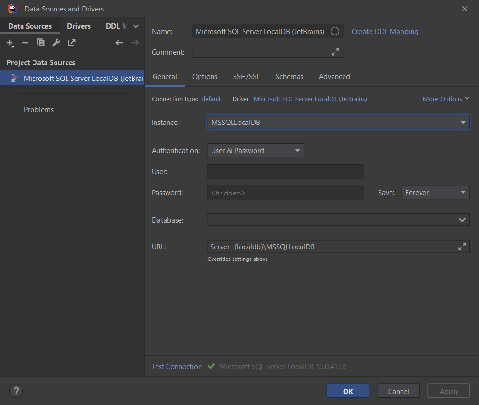Click the color circle in Name field
The image size is (479, 405).
click(x=335, y=32)
